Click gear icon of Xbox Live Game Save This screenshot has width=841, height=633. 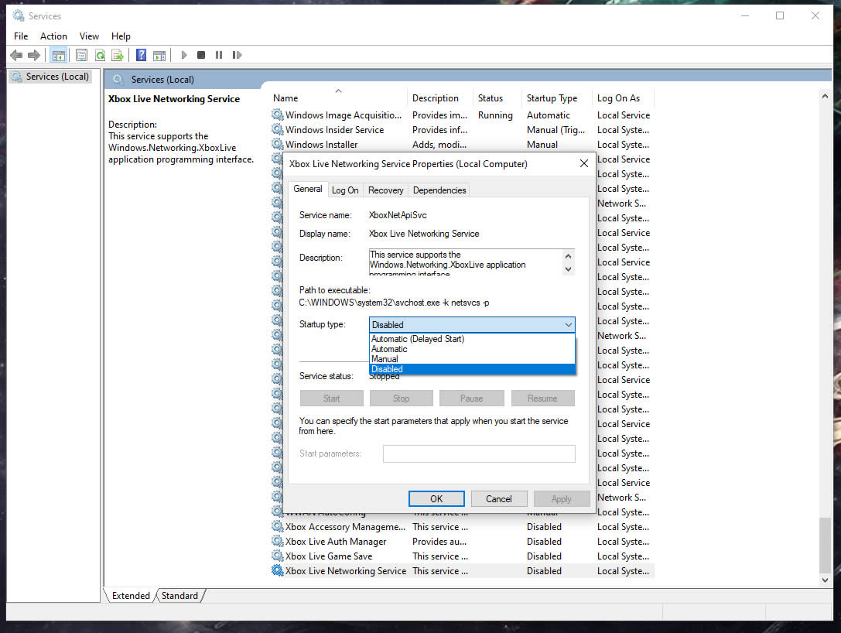pos(277,556)
